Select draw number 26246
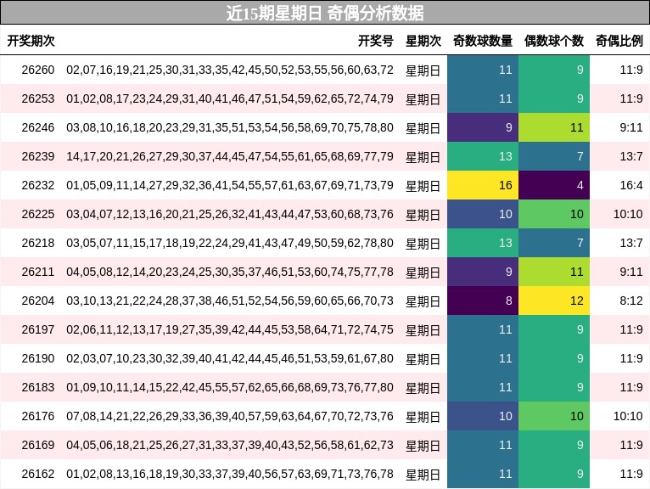Viewport: 650px width, 489px height. pos(38,127)
